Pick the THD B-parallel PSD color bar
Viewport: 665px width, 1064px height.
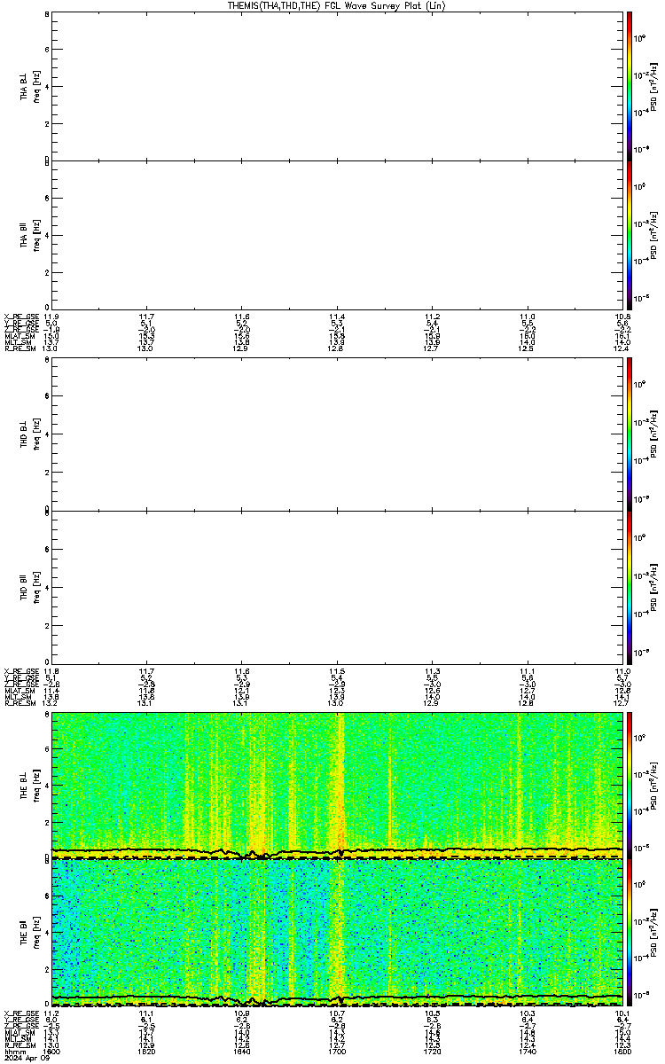click(629, 586)
